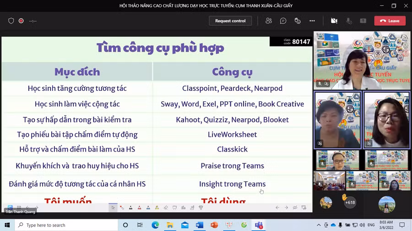The image size is (412, 231).
Task: Click the 'Classpoint, Peardeck, Nearpod' cell
Action: coord(232,88)
